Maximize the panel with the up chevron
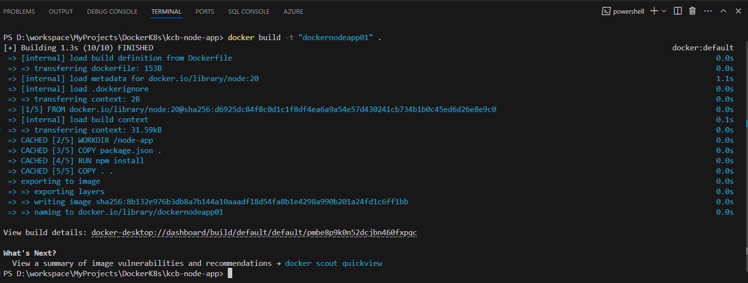The width and height of the screenshot is (748, 283). 723,11
